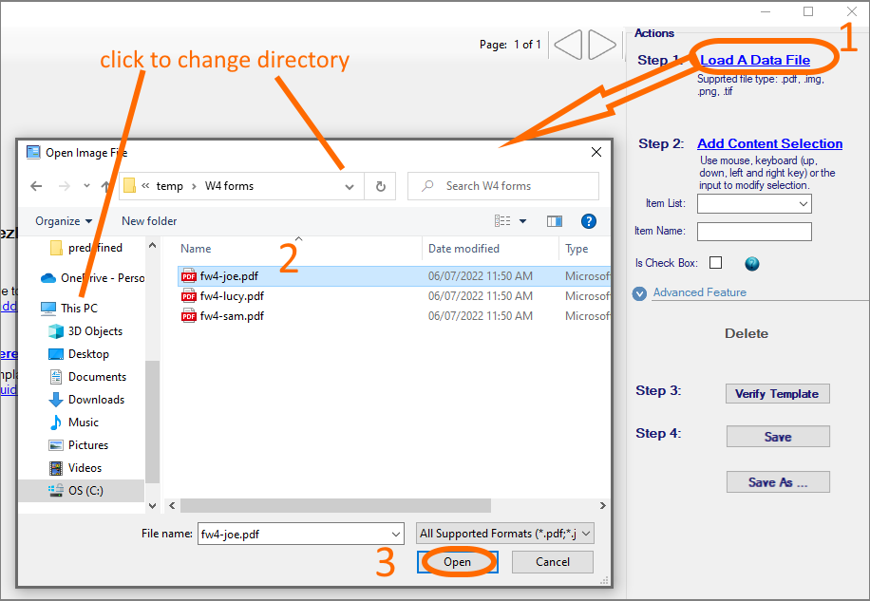Select OneDrive - Personal in the sidebar

[85, 277]
